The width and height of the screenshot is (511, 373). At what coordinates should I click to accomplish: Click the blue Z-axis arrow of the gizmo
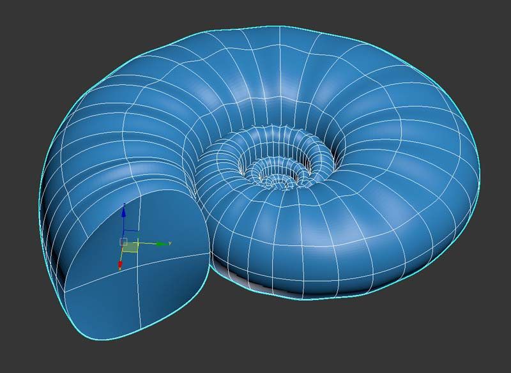click(x=124, y=212)
